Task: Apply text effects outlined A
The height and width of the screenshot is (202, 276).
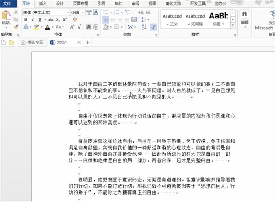Action: tap(26, 27)
